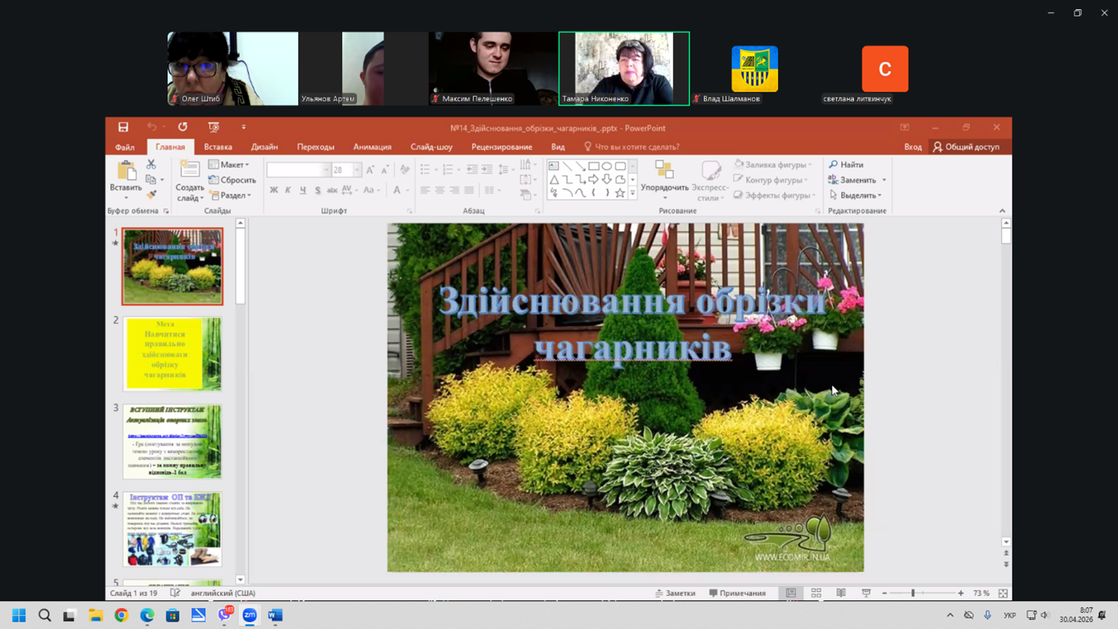
Task: Fit slide to current window icon
Action: pos(1003,593)
